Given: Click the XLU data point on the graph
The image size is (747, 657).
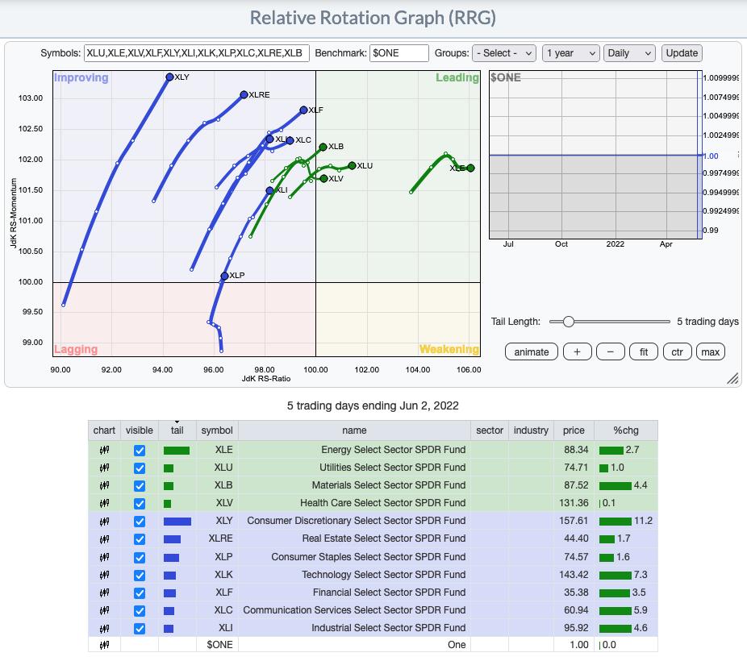Looking at the screenshot, I should [352, 166].
